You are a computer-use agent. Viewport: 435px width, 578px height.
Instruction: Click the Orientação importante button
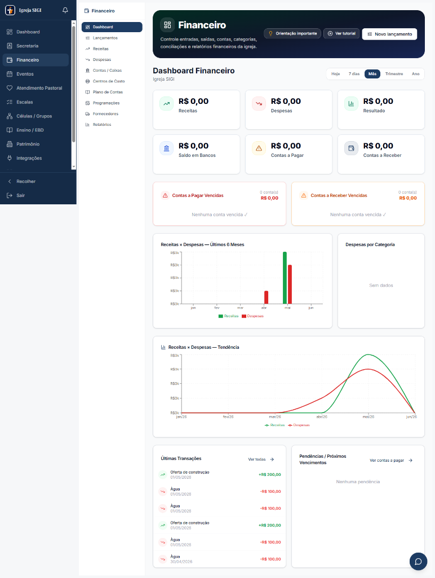tap(292, 33)
